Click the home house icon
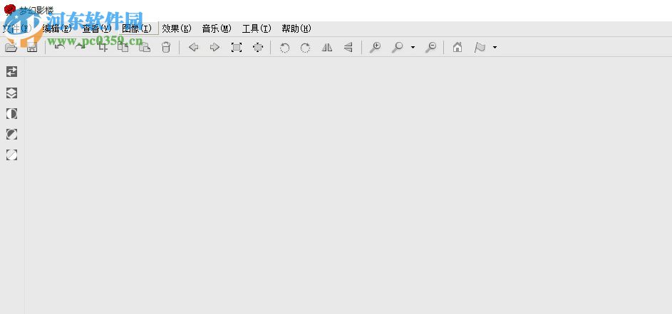Screen dimensions: 672x314 pos(458,47)
